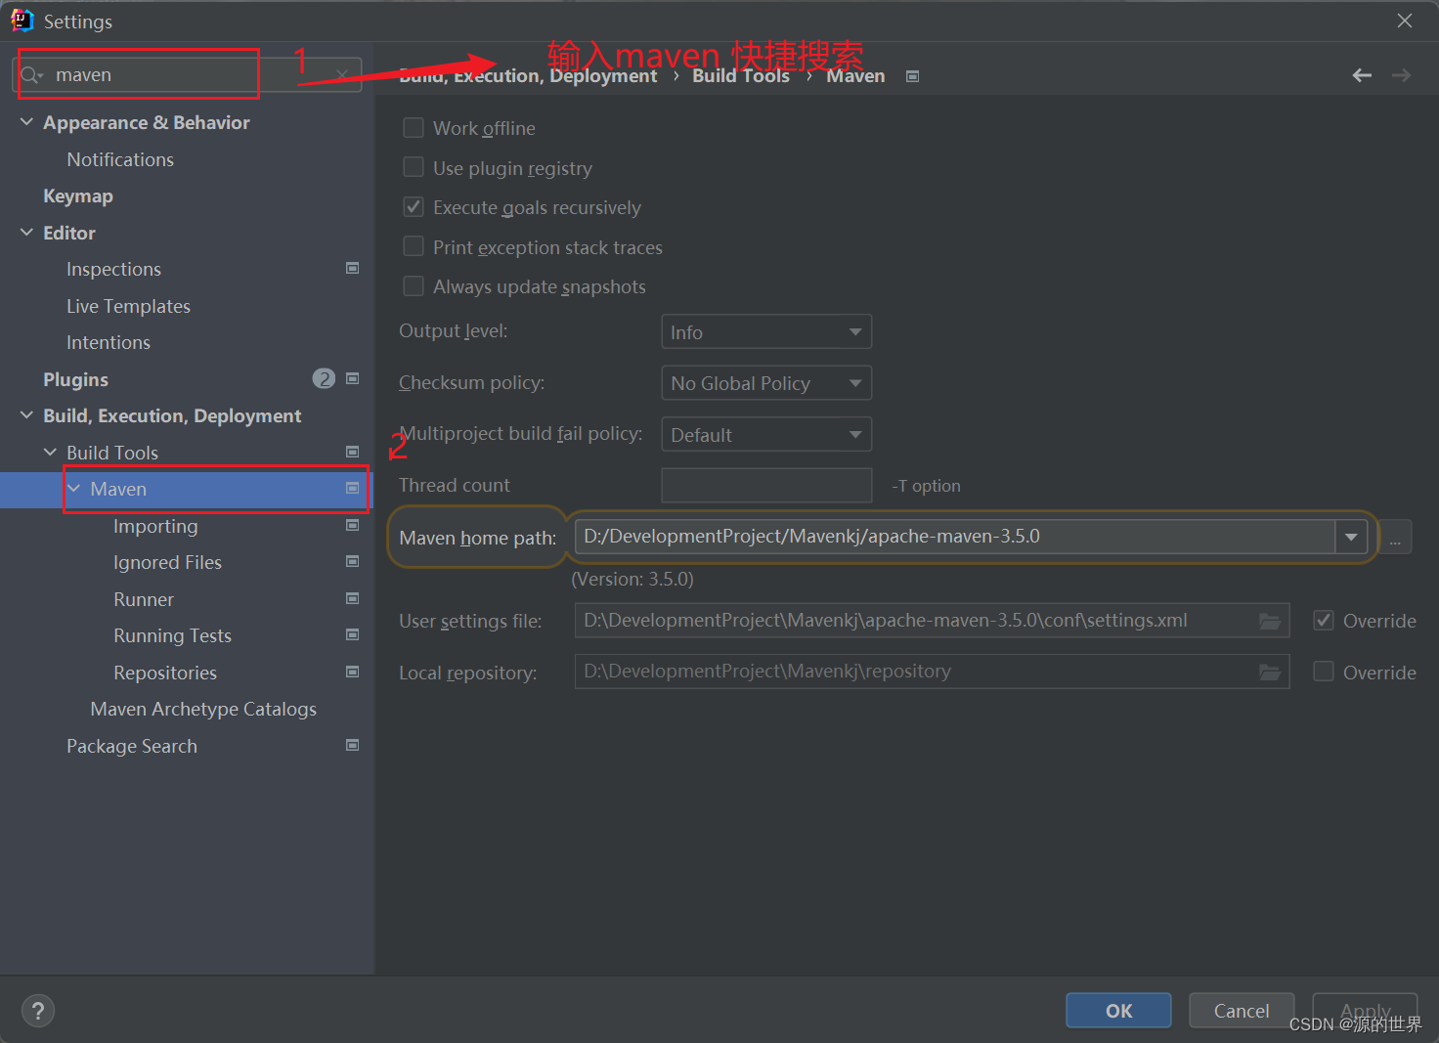This screenshot has width=1439, height=1043.
Task: Open the Output level dropdown
Action: click(766, 331)
